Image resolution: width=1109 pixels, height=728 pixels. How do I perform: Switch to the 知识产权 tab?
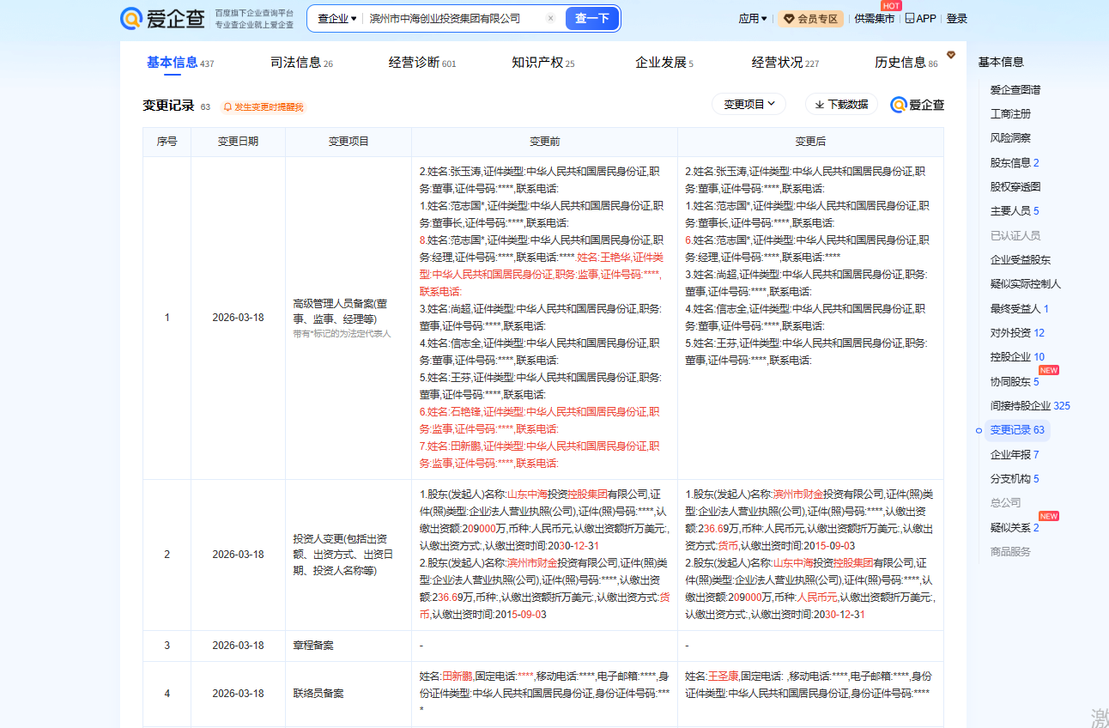tap(537, 62)
